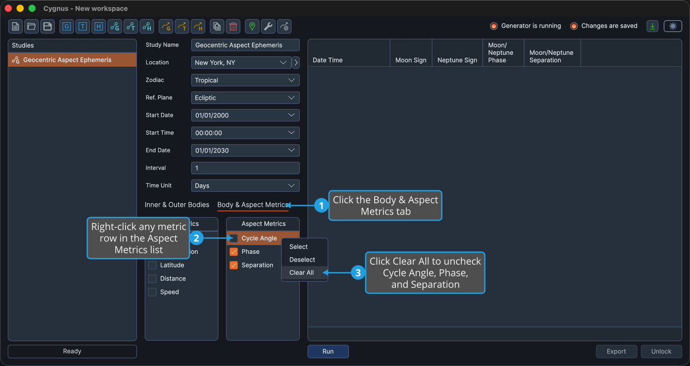
Task: Add a new G ephemeris study
Action: click(x=67, y=26)
